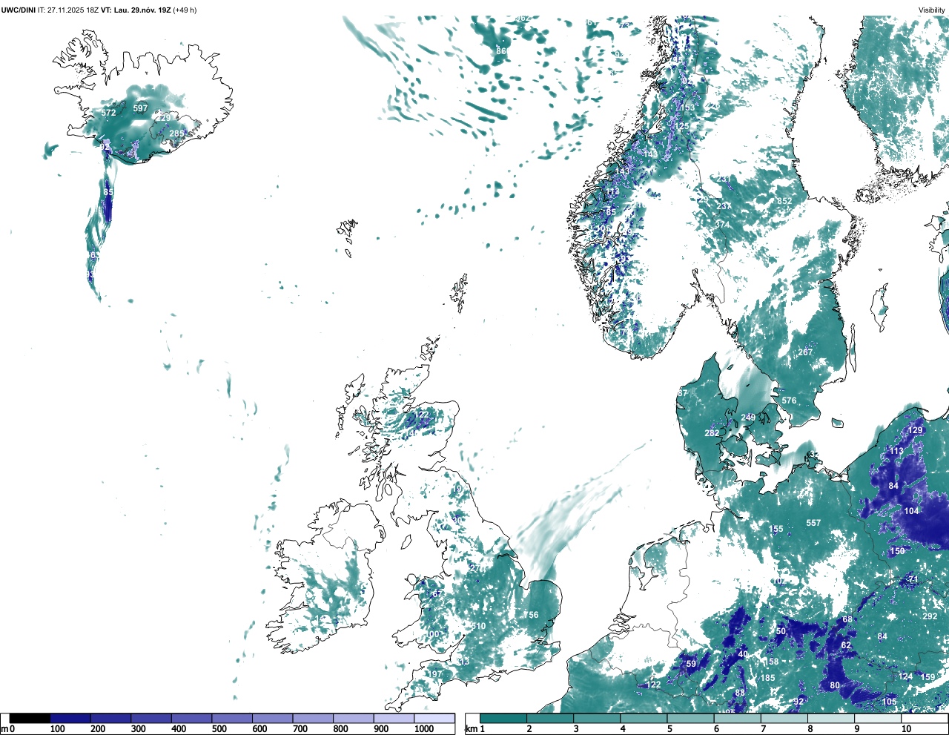This screenshot has width=949, height=735.
Task: Click the 'UWC/DINI' header label
Action: pos(19,10)
